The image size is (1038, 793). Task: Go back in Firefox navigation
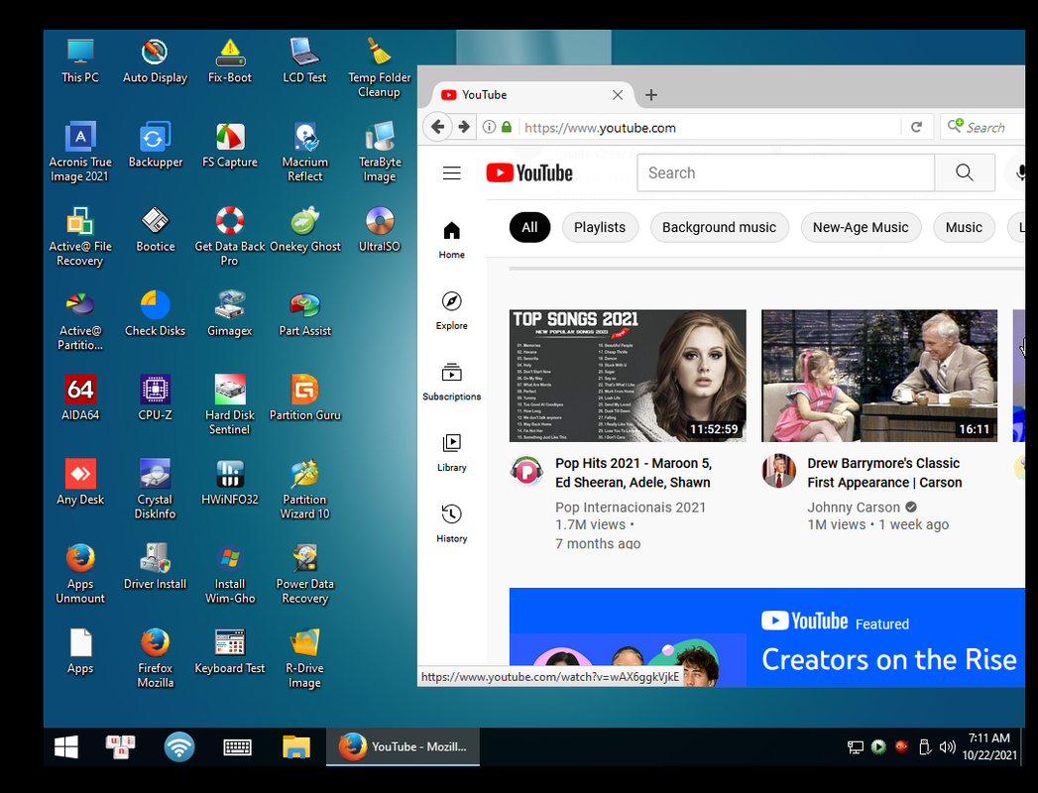[x=437, y=127]
